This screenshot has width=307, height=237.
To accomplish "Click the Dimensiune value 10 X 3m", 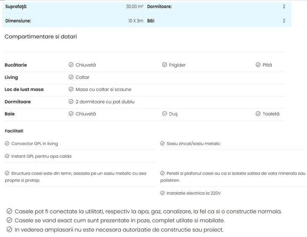I will click(x=136, y=21).
